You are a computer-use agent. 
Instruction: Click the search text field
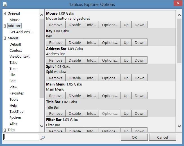click(x=21, y=137)
